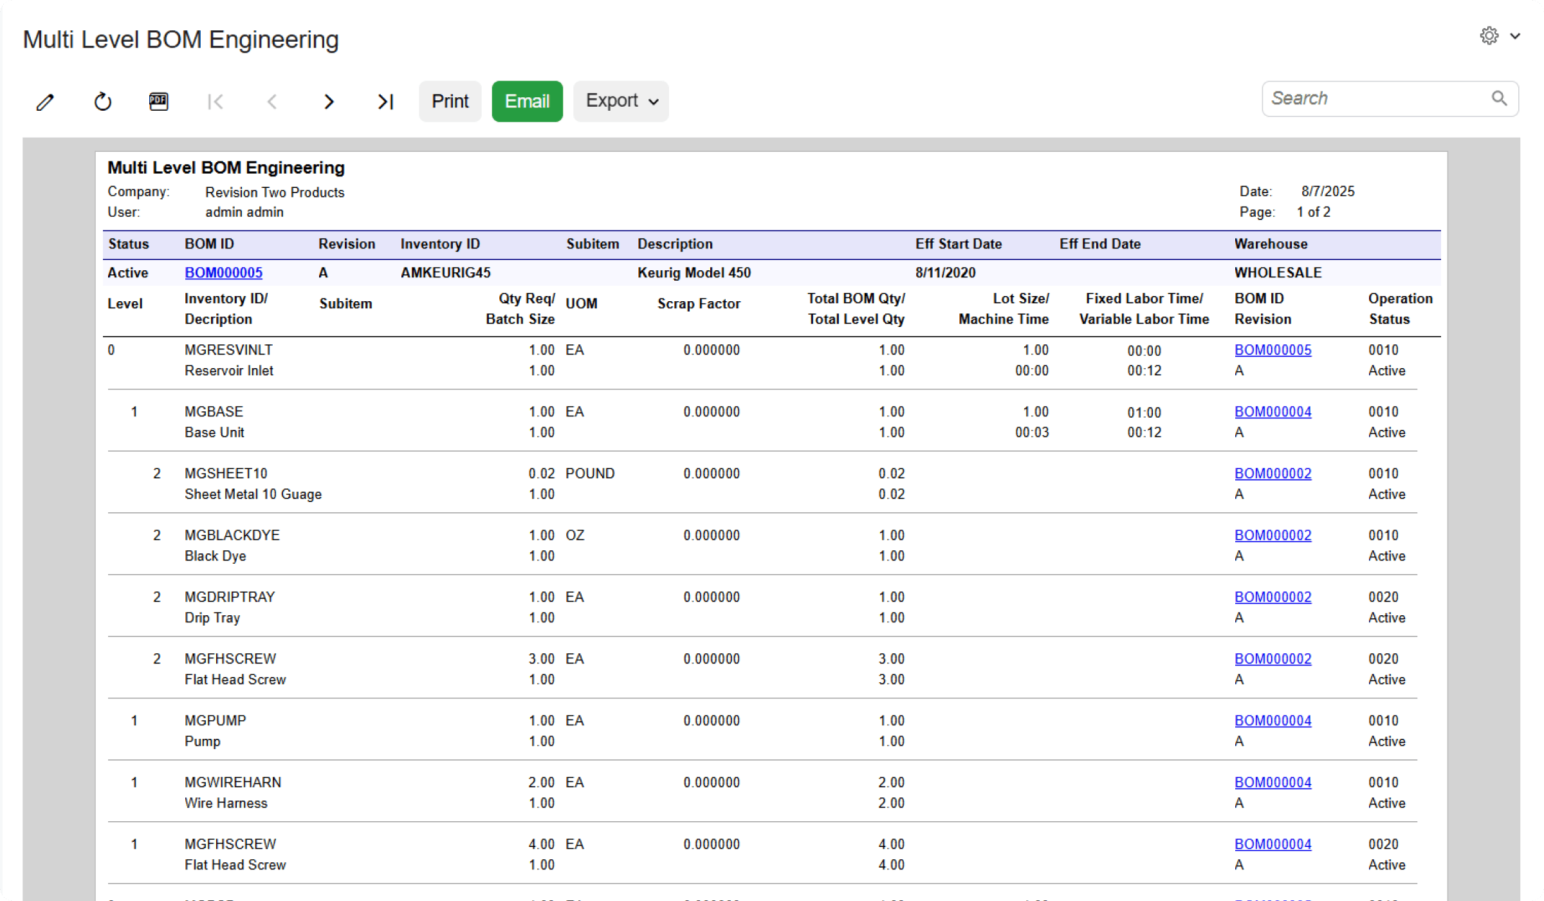Refresh the report data
Screen dimensions: 1544x901
(x=102, y=101)
